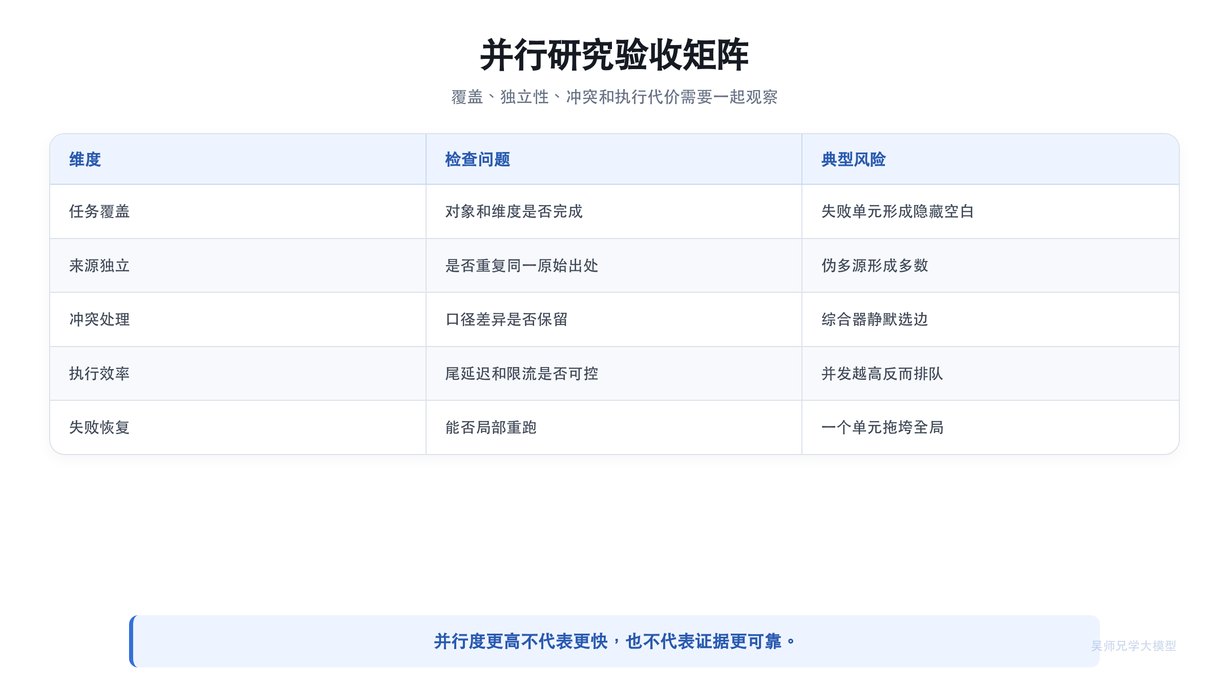Click the 典型风险 column header

pos(990,159)
